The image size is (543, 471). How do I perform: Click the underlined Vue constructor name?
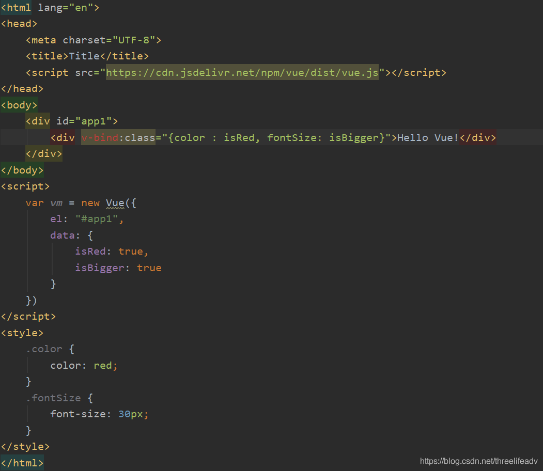point(115,203)
